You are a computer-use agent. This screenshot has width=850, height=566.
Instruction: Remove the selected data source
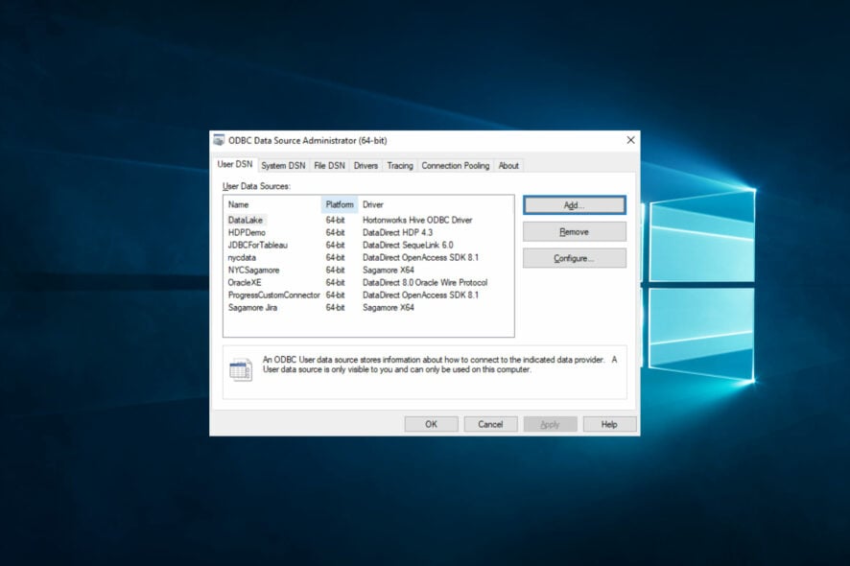pos(573,231)
